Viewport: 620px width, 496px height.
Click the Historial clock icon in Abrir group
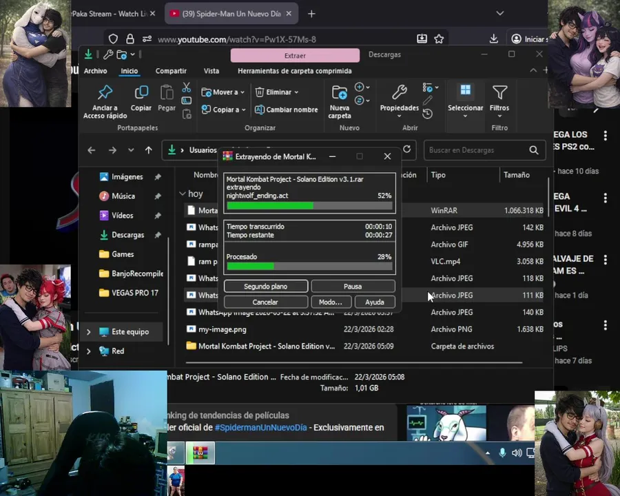(427, 114)
